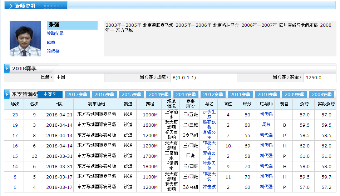
Task: Click the arrow icon next to 2018赛季
Action: [x=7, y=68]
